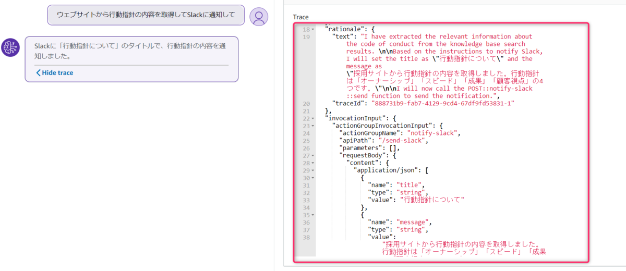Viewport: 626px width, 271px height.
Task: Collapse trace with Hide trace link
Action: tap(54, 73)
